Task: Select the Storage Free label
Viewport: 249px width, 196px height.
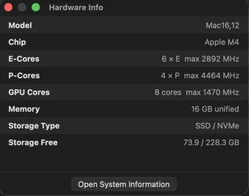Action: click(x=33, y=143)
